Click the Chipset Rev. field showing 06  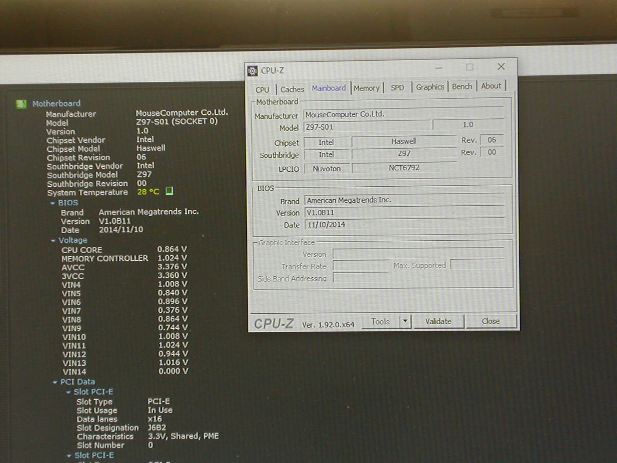(492, 140)
